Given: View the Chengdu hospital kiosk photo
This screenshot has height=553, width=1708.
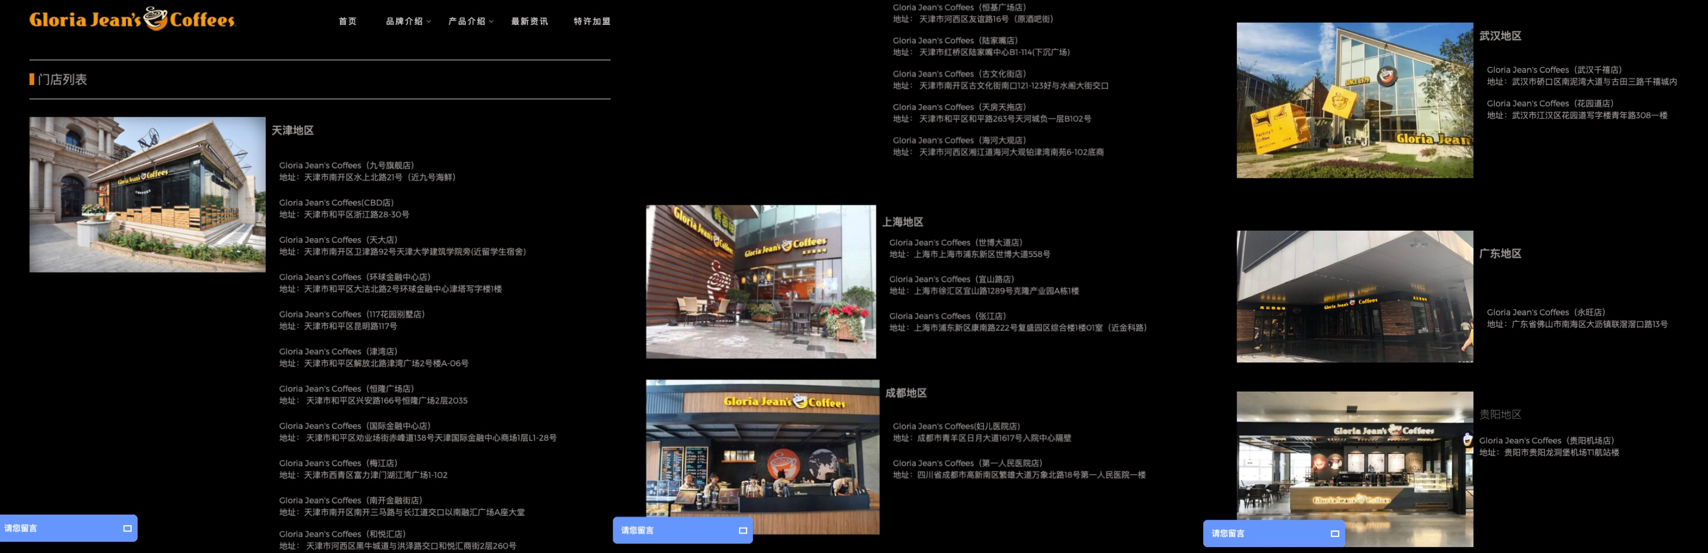Looking at the screenshot, I should pos(762,457).
